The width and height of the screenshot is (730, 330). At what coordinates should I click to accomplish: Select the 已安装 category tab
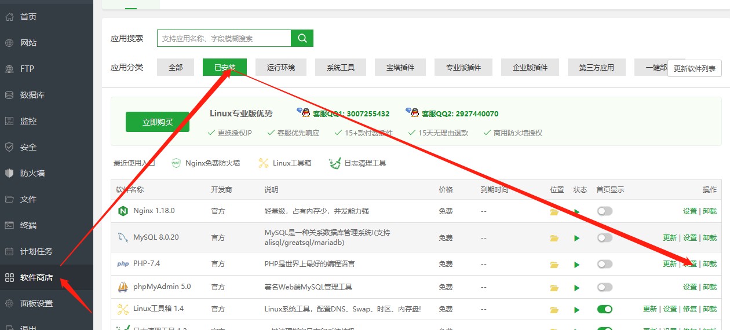point(225,67)
